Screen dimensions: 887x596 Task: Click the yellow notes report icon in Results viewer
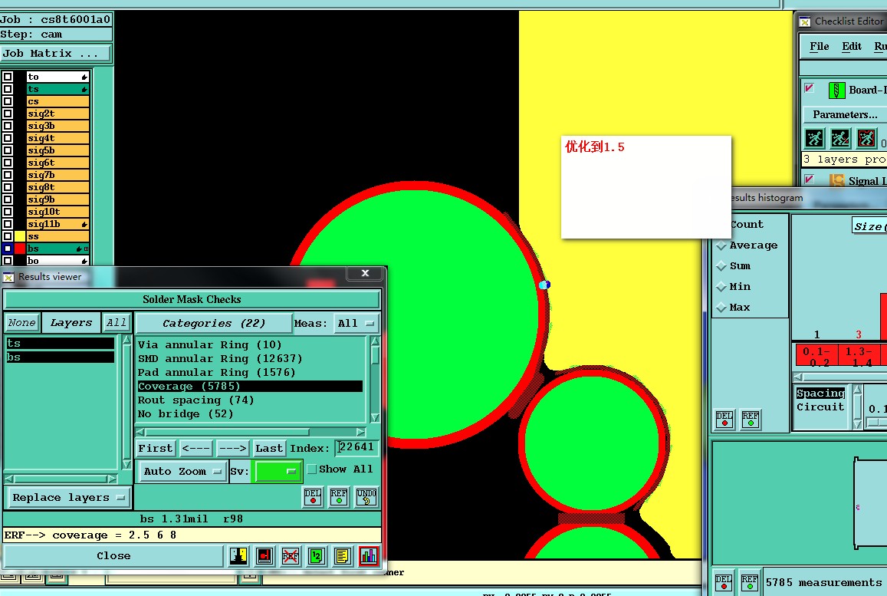click(x=342, y=556)
